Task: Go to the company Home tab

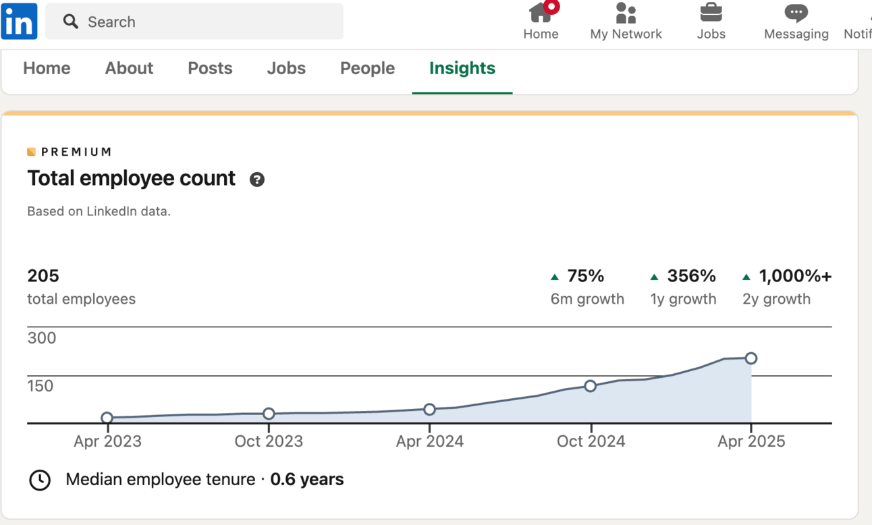Action: [47, 68]
